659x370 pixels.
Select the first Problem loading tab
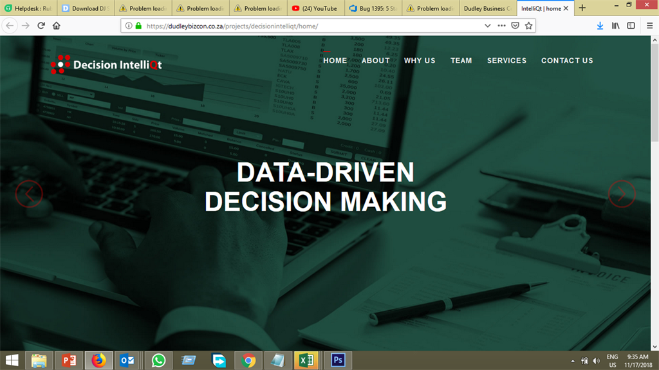pos(144,8)
